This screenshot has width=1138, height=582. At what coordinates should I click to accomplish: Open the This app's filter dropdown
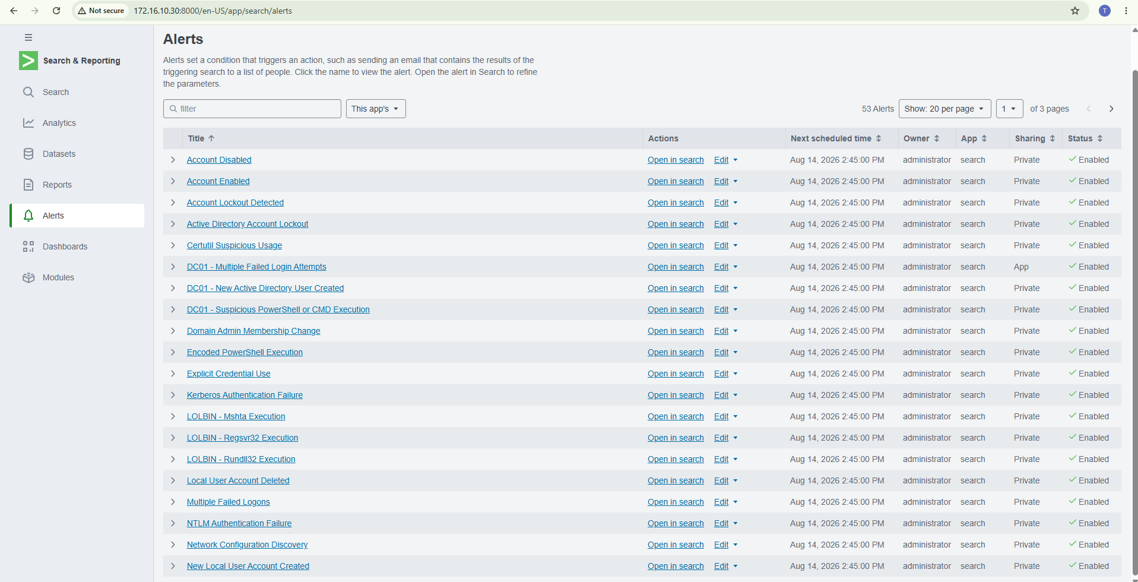[x=376, y=109]
